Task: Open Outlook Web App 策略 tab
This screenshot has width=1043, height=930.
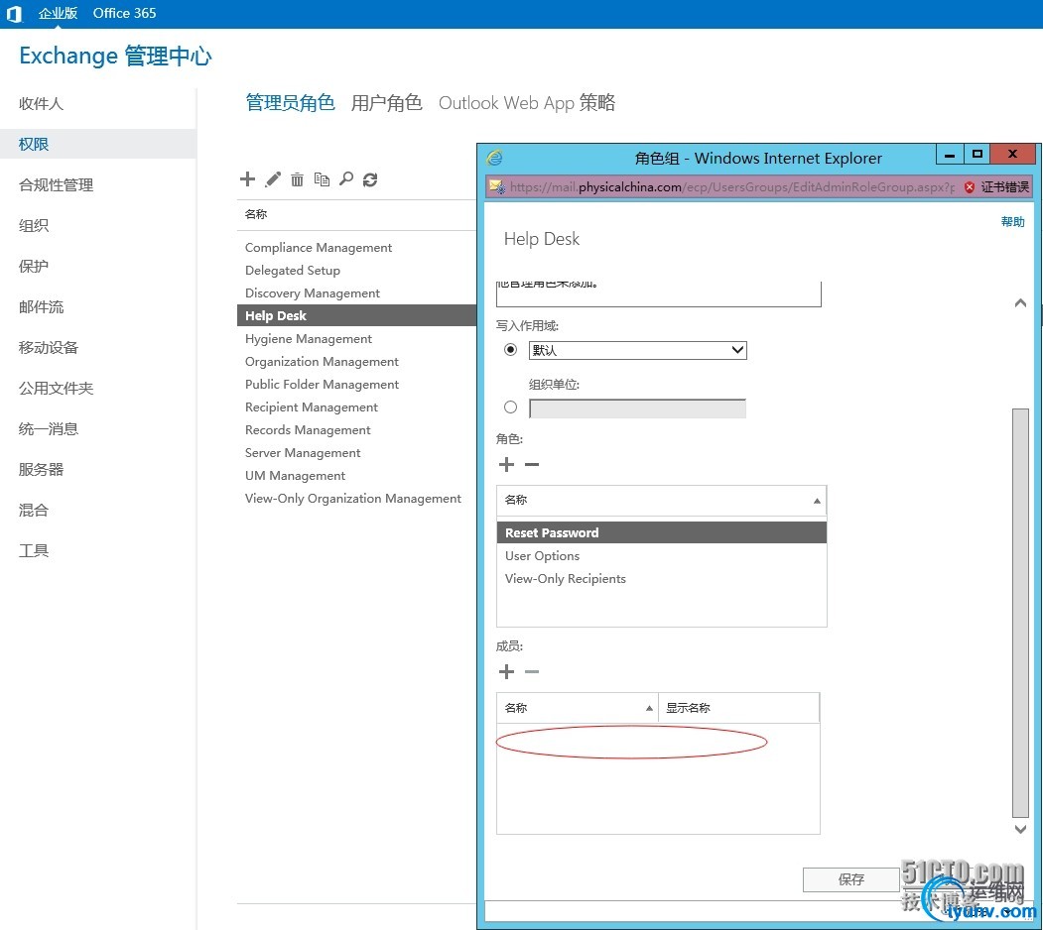Action: point(527,102)
